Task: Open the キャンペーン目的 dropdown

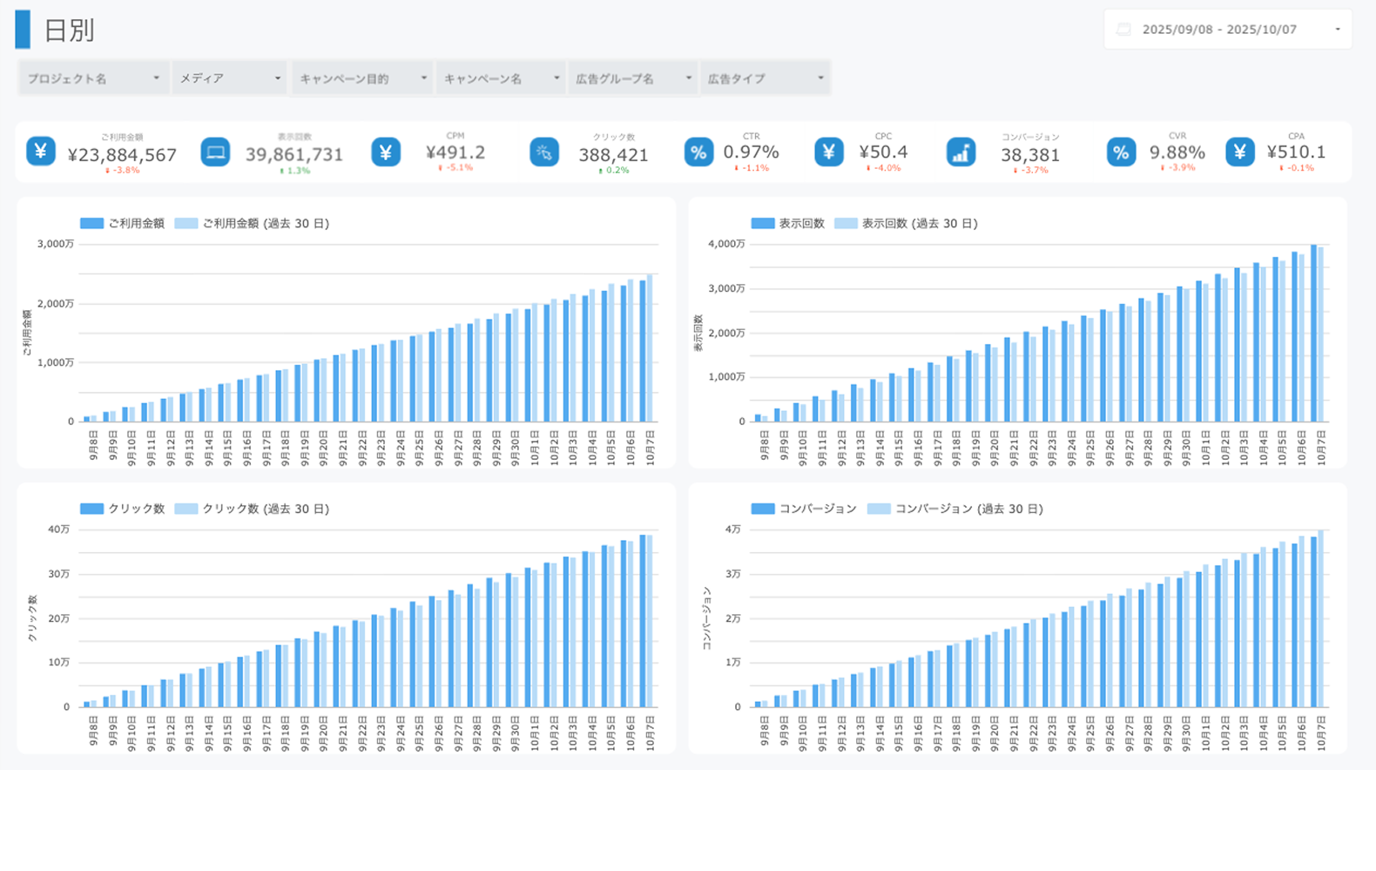Action: click(363, 78)
